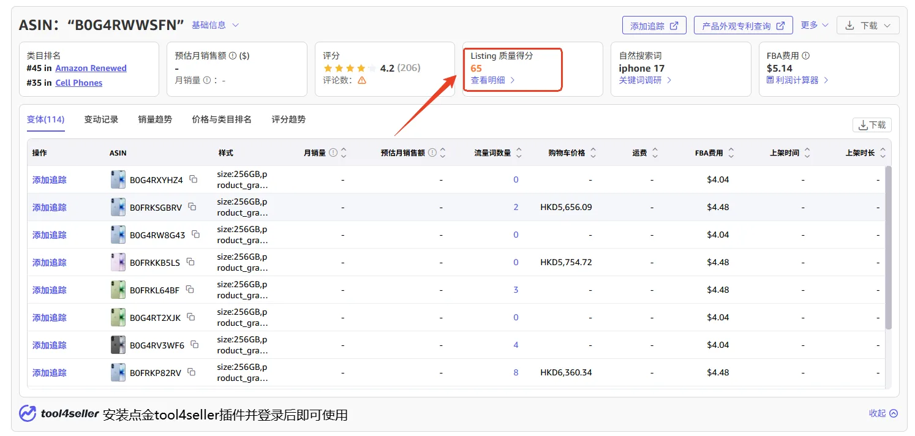Open traffic keyword count 2 for B0FRKSGBRV
Screen dimensions: 915x436
516,207
